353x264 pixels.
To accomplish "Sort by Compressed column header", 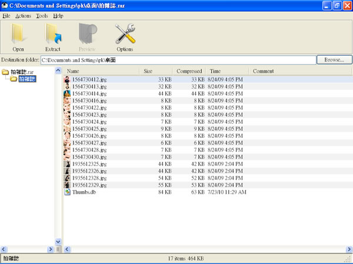I will (x=189, y=71).
